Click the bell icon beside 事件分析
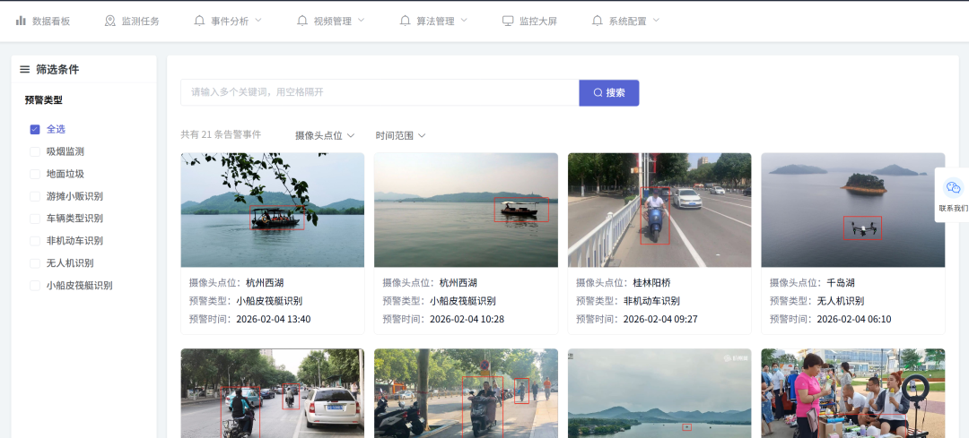This screenshot has width=969, height=438. click(199, 21)
